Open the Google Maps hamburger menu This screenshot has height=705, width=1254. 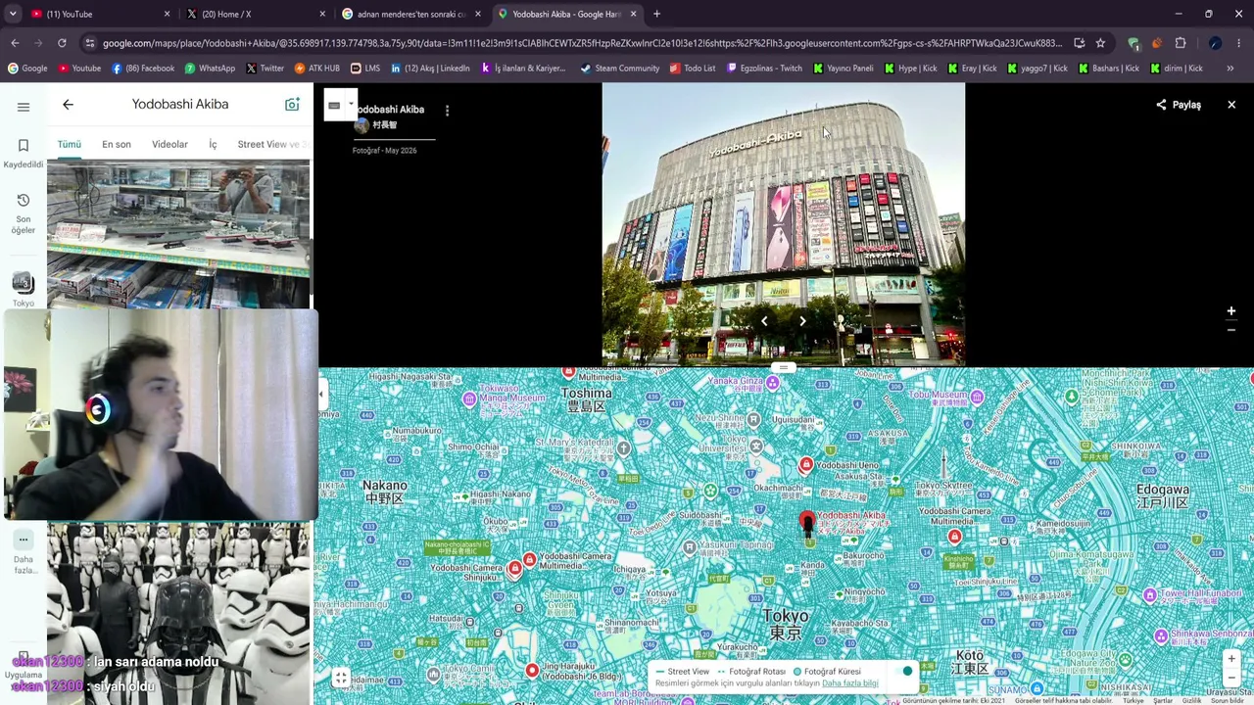(24, 107)
